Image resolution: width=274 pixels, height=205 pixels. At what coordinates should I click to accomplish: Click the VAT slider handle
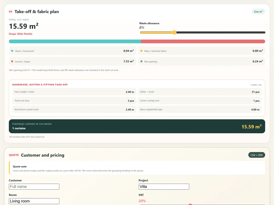[x=190, y=204]
